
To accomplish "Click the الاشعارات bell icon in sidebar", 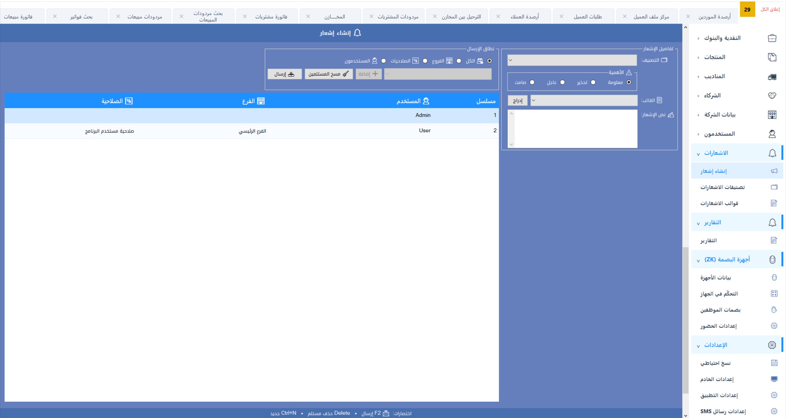I will pyautogui.click(x=772, y=153).
